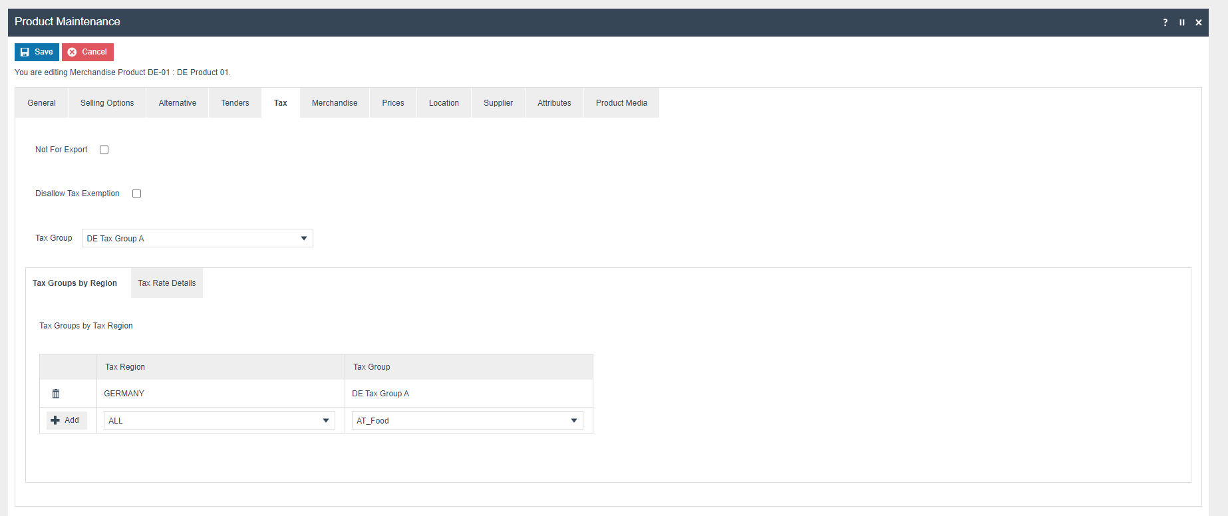Save the product changes
1228x516 pixels.
[x=37, y=52]
